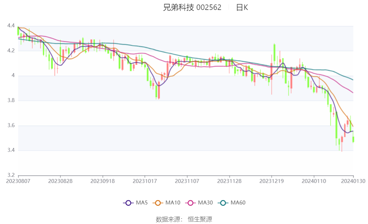The image size is (368, 224).
Task: Click the 日K period label
Action: [242, 7]
